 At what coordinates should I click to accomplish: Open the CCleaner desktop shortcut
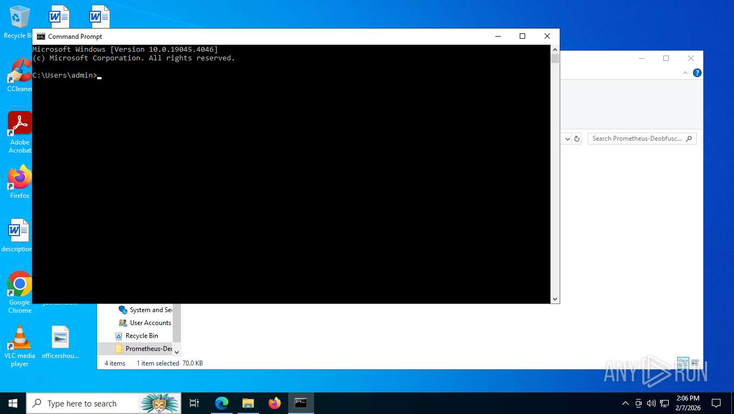(x=19, y=75)
